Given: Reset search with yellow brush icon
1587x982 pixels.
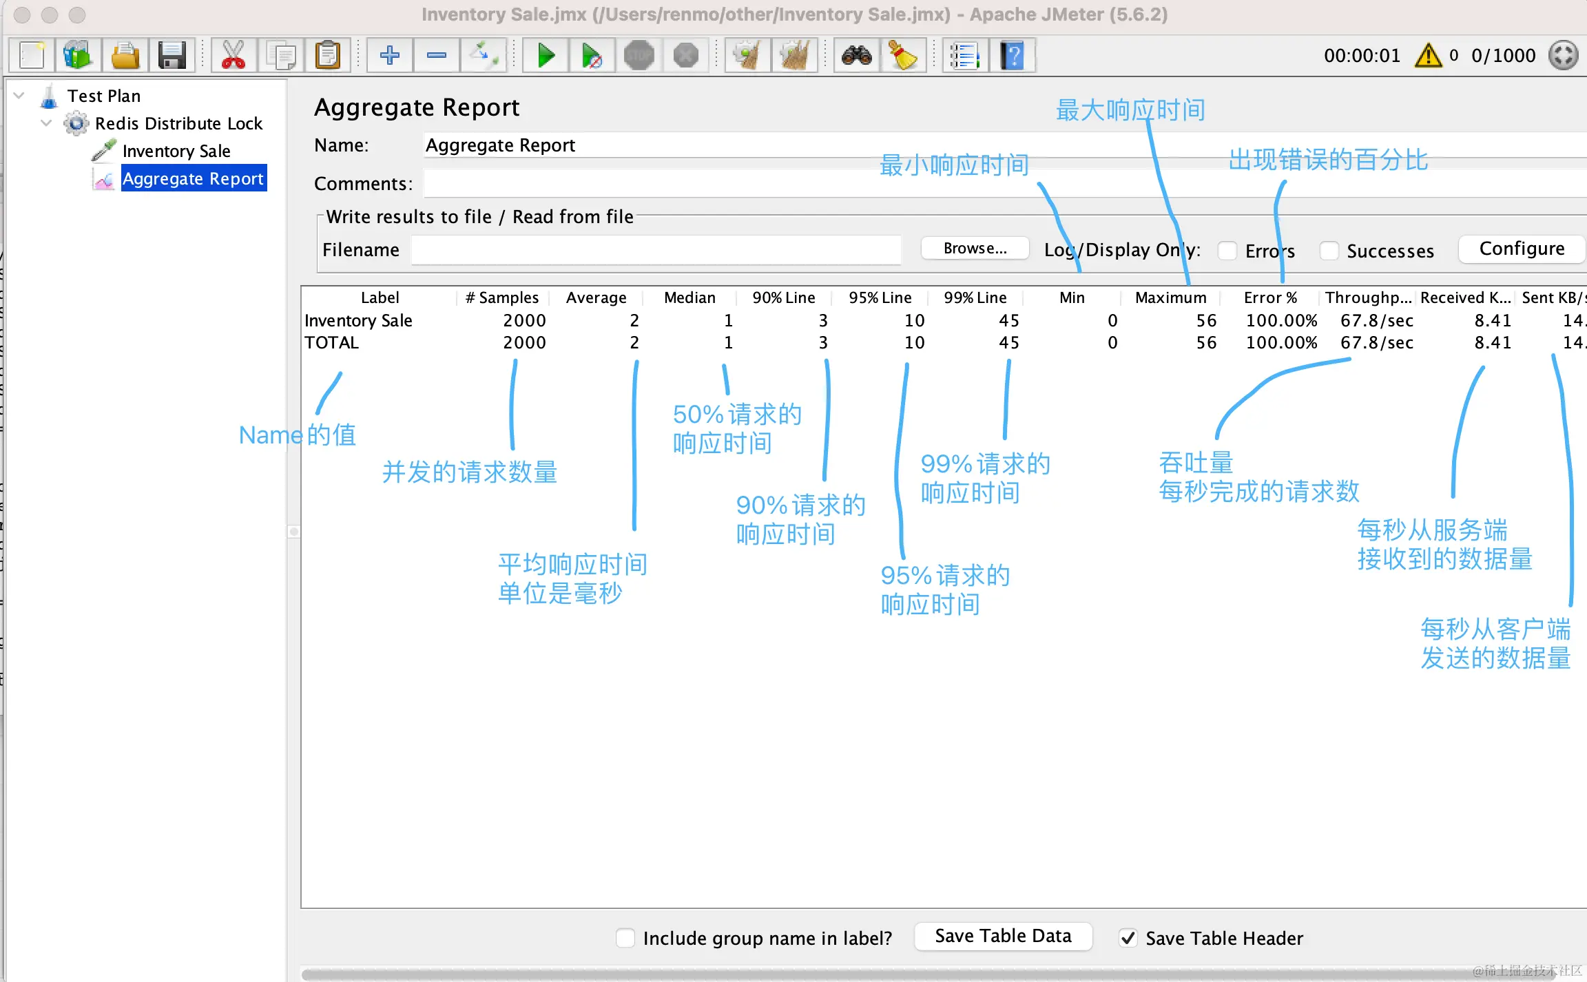Looking at the screenshot, I should (x=903, y=55).
